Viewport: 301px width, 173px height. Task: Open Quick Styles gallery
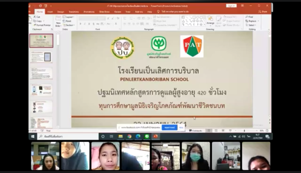[218, 21]
